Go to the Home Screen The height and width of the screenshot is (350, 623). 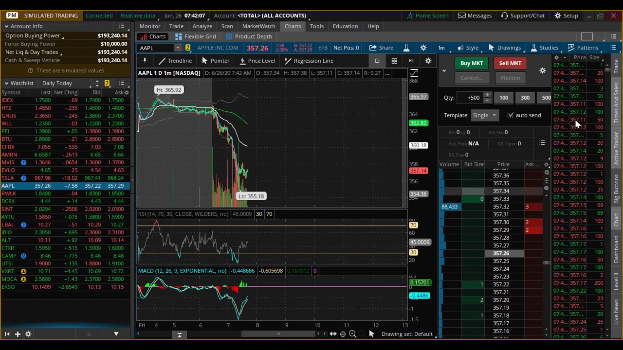pyautogui.click(x=427, y=16)
